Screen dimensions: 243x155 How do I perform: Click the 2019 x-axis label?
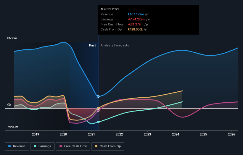pos(36,134)
